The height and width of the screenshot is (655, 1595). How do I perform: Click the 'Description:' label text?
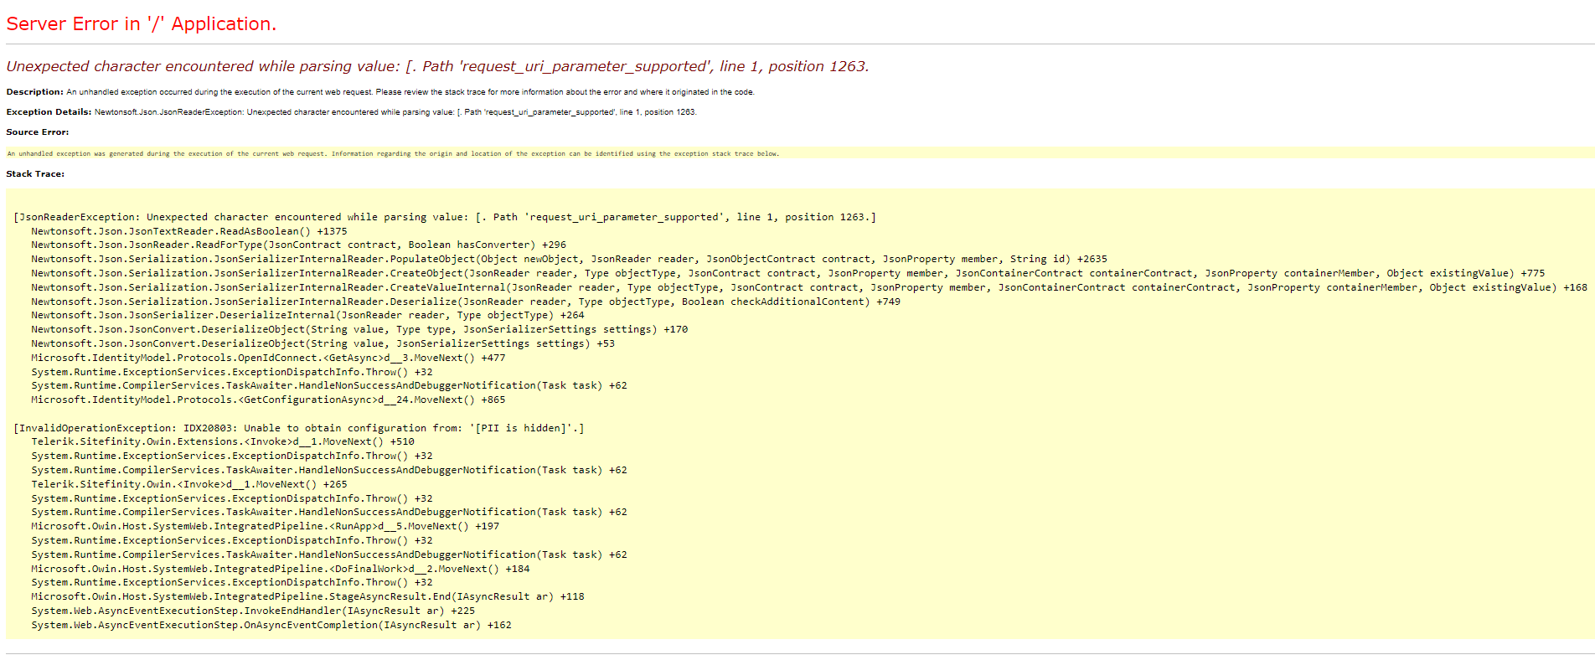pyautogui.click(x=34, y=92)
